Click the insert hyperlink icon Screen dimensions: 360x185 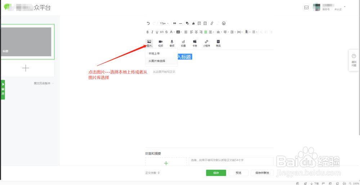pos(212,23)
